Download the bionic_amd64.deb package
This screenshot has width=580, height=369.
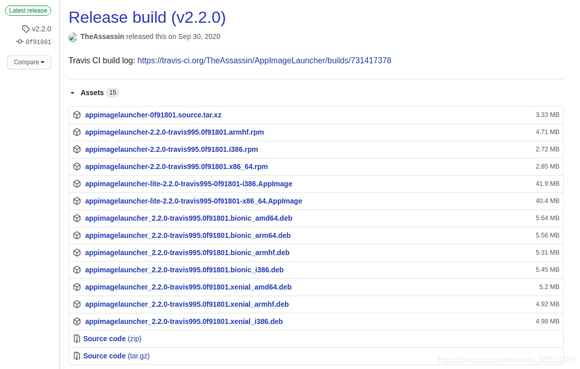point(189,218)
